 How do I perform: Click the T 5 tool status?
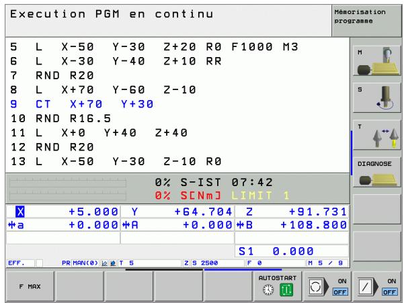point(126,263)
